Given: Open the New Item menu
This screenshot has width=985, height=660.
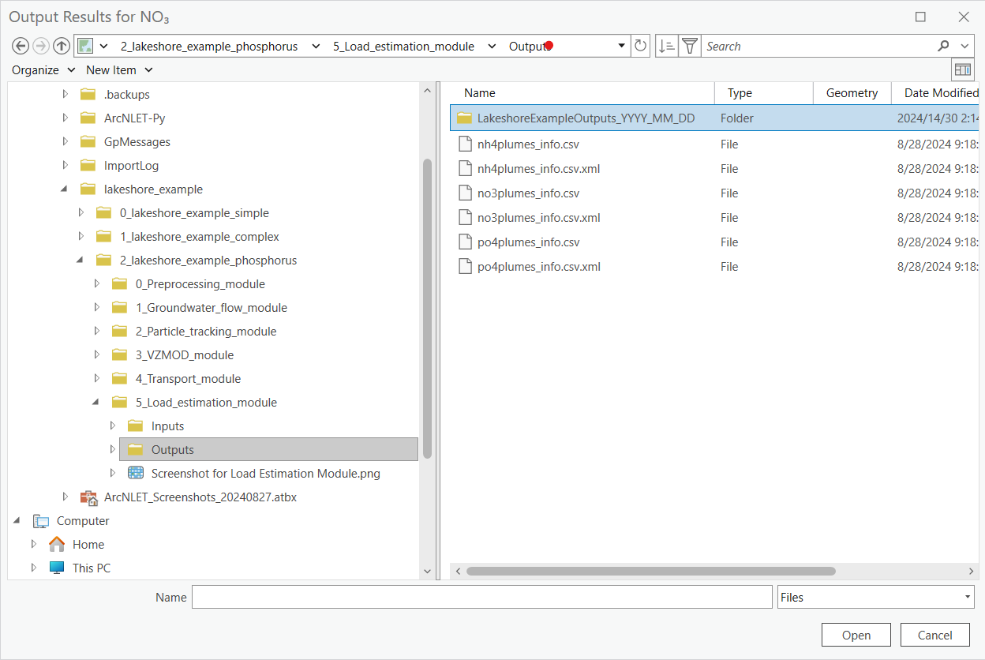Looking at the screenshot, I should (x=119, y=69).
